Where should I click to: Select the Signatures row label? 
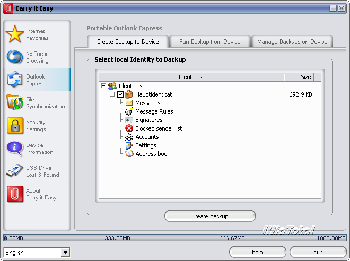click(x=149, y=120)
